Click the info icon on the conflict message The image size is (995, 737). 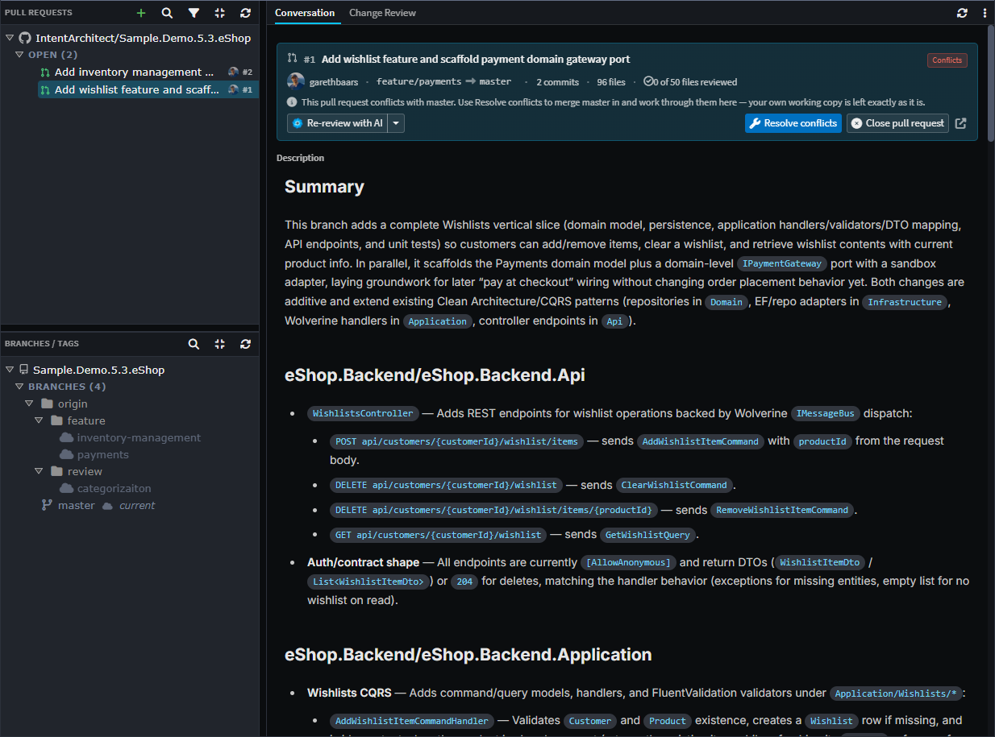(x=292, y=102)
